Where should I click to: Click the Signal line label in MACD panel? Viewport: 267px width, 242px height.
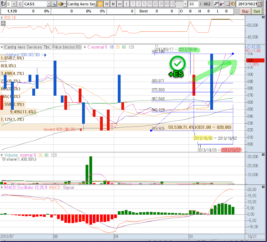68,188
